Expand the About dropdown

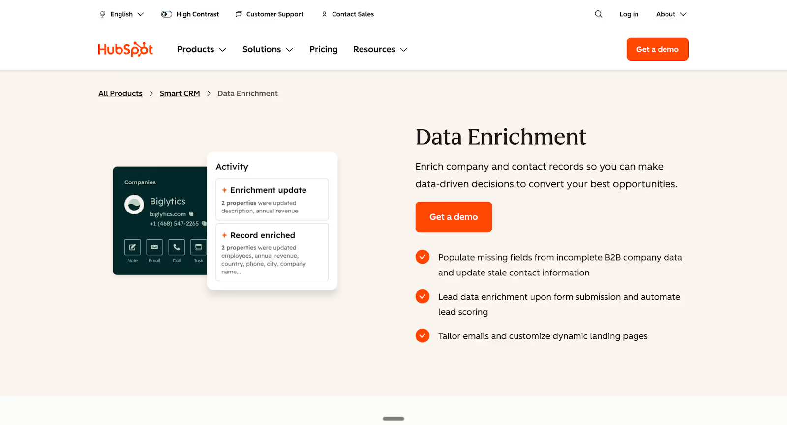[671, 14]
